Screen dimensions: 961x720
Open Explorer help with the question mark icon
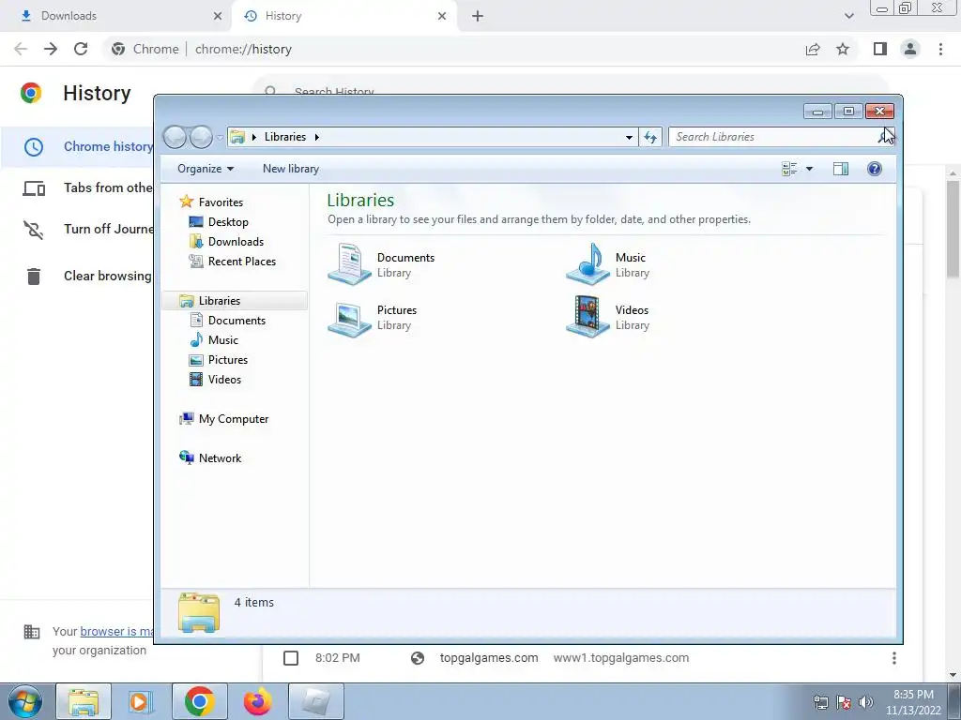coord(874,169)
